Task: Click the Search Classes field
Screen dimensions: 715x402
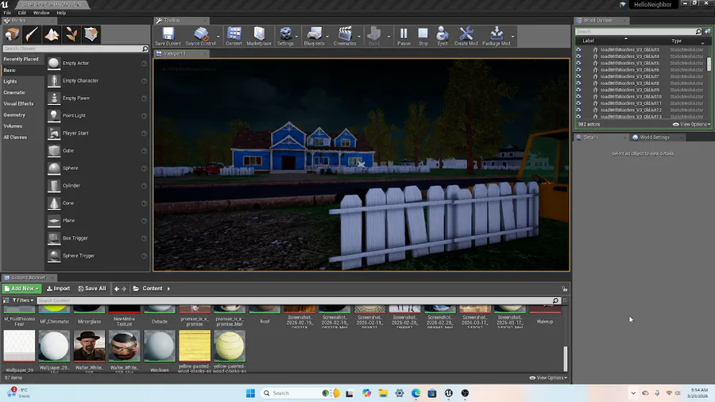Action: (75, 48)
